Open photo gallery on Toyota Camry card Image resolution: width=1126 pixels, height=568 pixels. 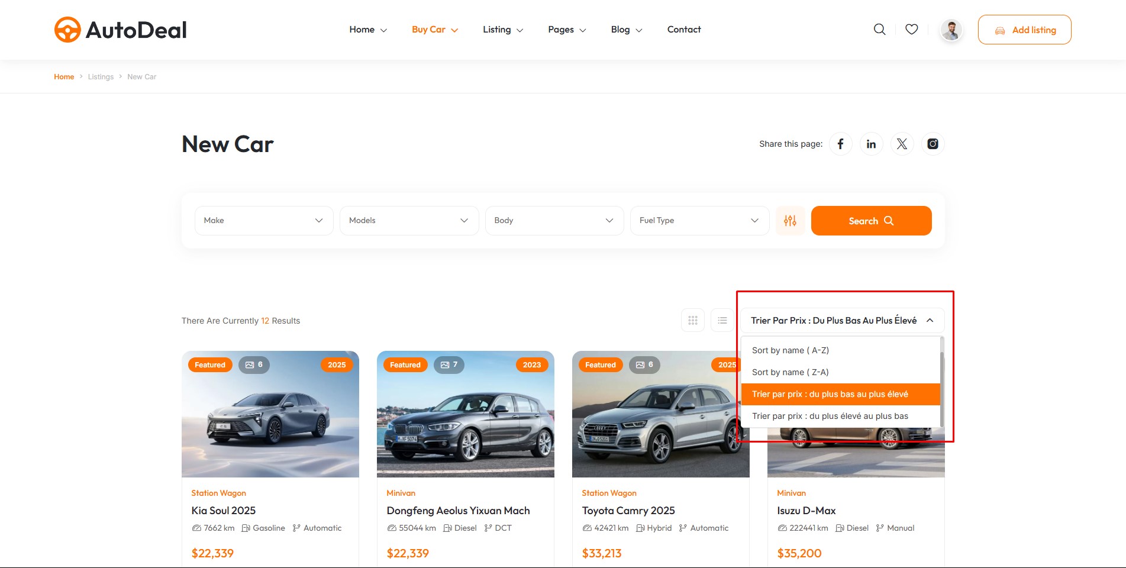click(x=644, y=365)
